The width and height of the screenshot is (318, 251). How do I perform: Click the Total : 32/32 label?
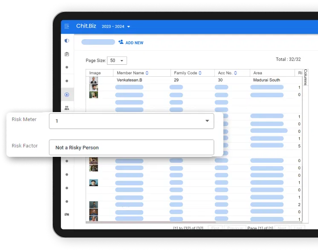pos(288,59)
